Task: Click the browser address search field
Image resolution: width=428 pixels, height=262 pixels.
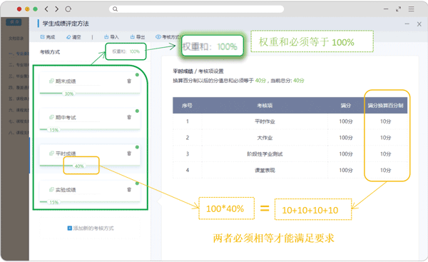Action: [197, 9]
